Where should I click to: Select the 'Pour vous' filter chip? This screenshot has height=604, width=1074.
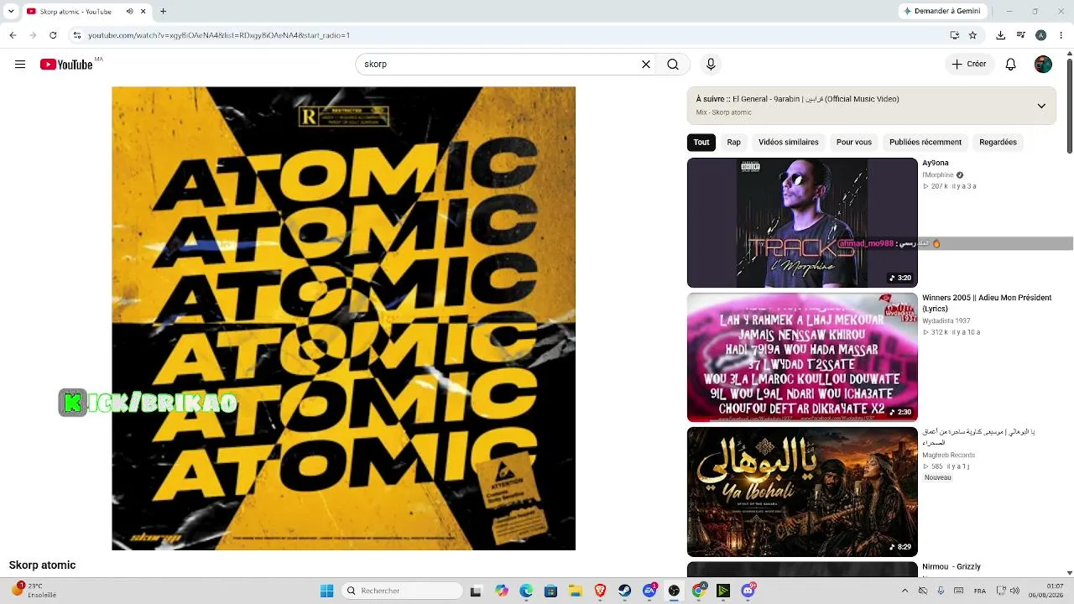pyautogui.click(x=854, y=142)
